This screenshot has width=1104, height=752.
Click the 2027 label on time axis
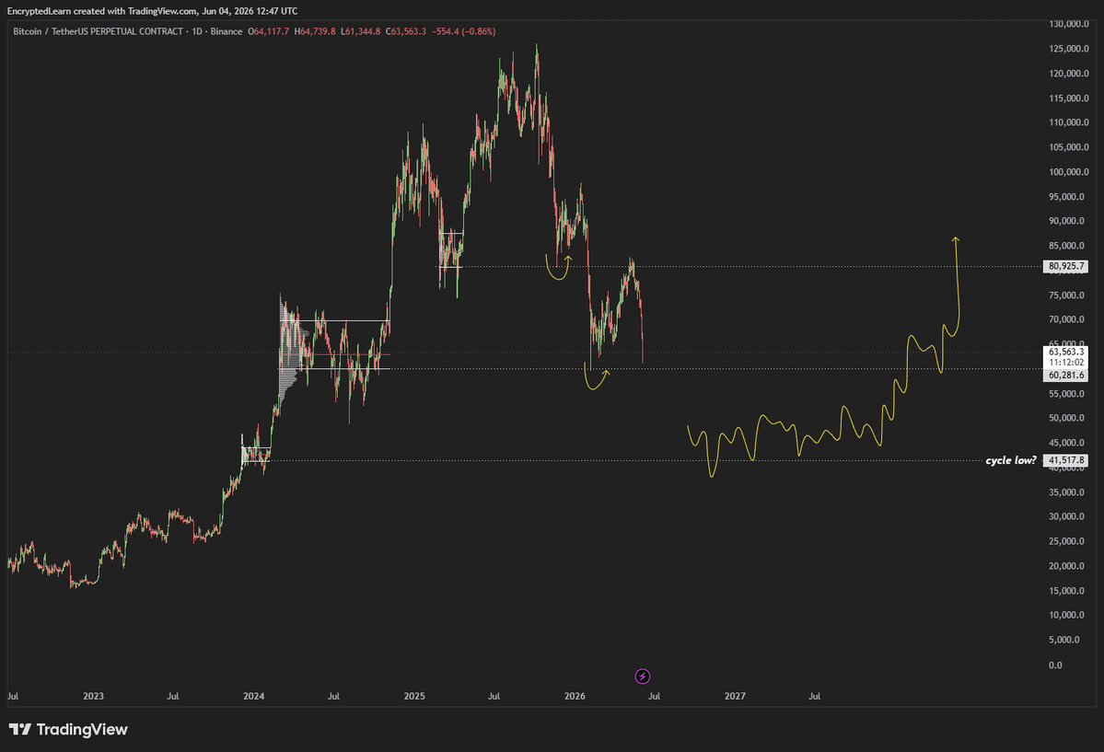[735, 697]
